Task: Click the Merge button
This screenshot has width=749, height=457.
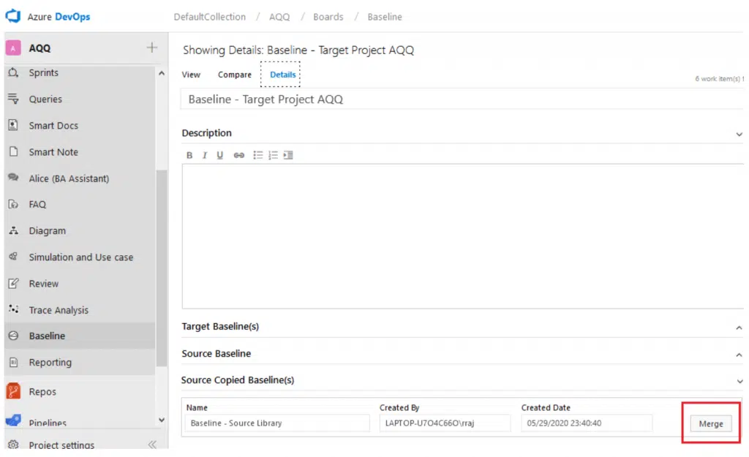Action: [x=710, y=424]
